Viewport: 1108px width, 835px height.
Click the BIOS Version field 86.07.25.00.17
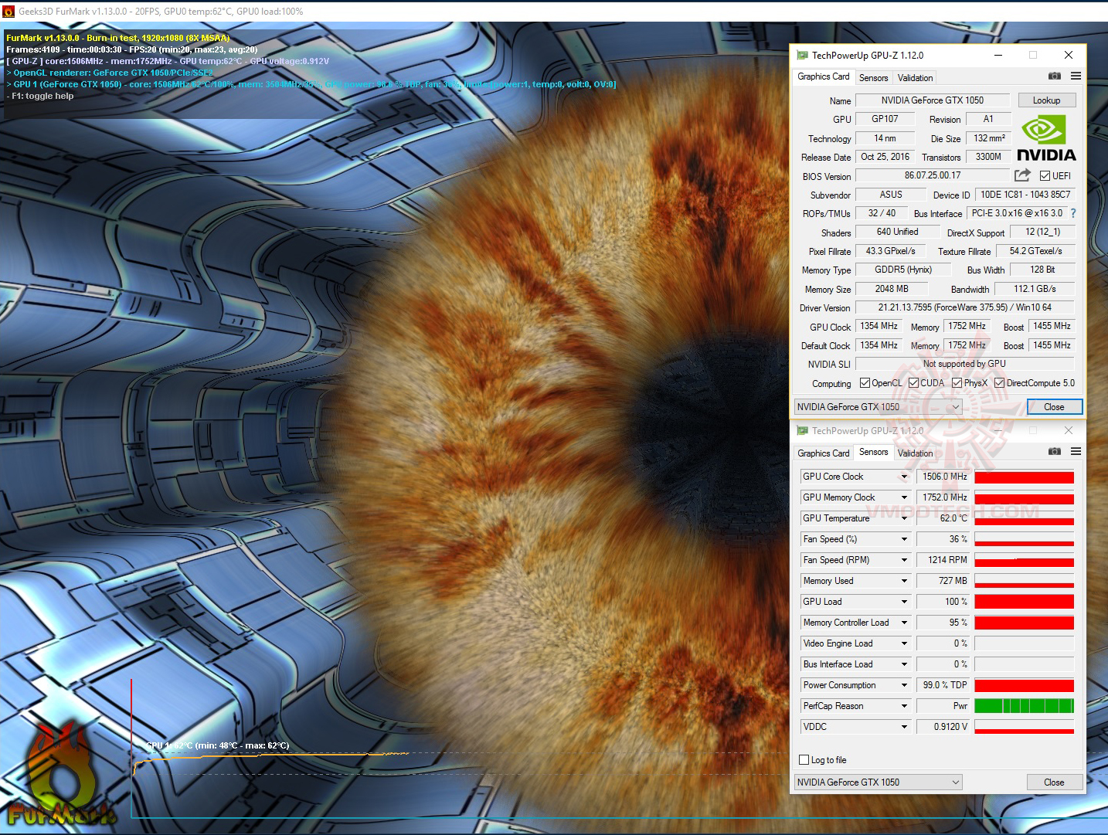933,175
